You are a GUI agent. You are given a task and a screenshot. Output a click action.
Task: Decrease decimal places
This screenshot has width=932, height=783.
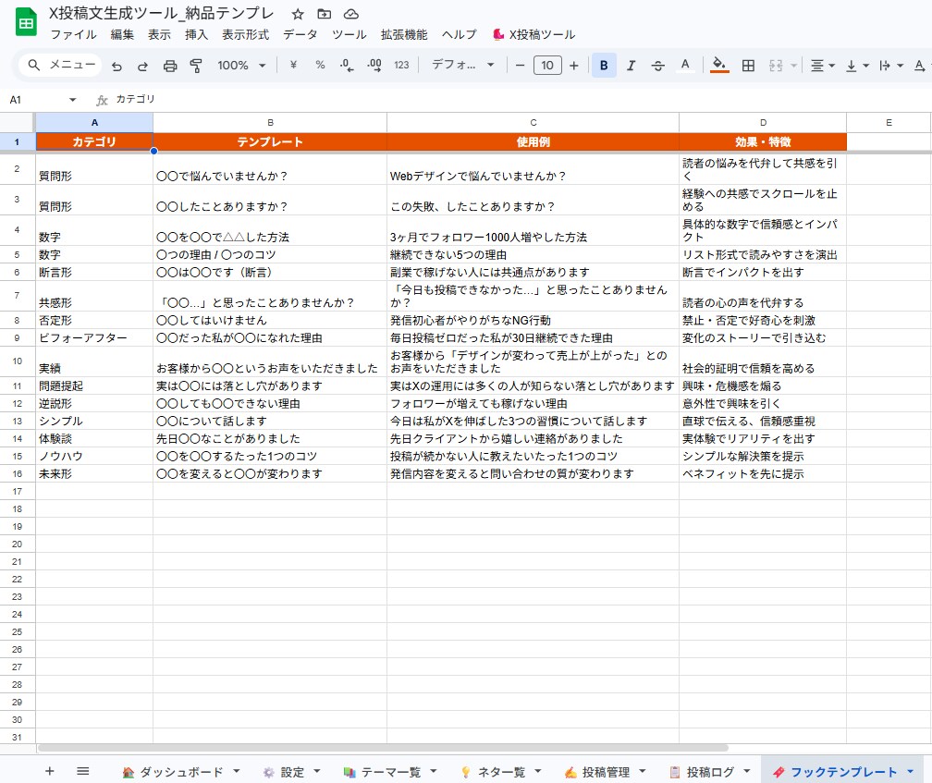click(x=347, y=65)
